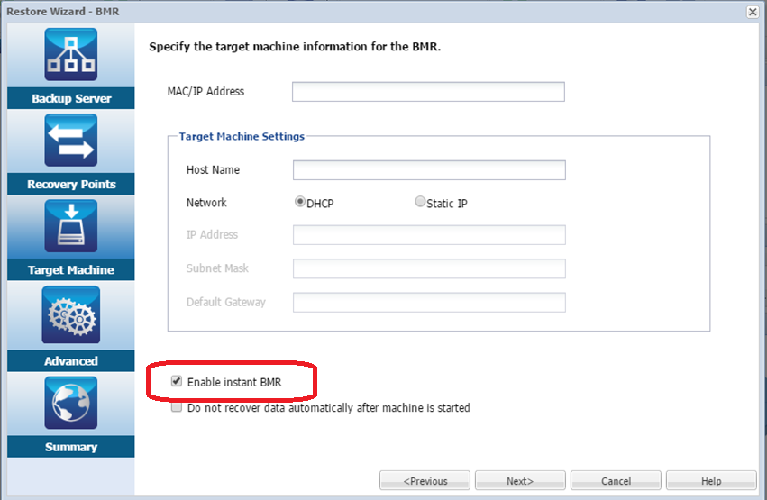
Task: Jump to the Summary step label
Action: (71, 447)
